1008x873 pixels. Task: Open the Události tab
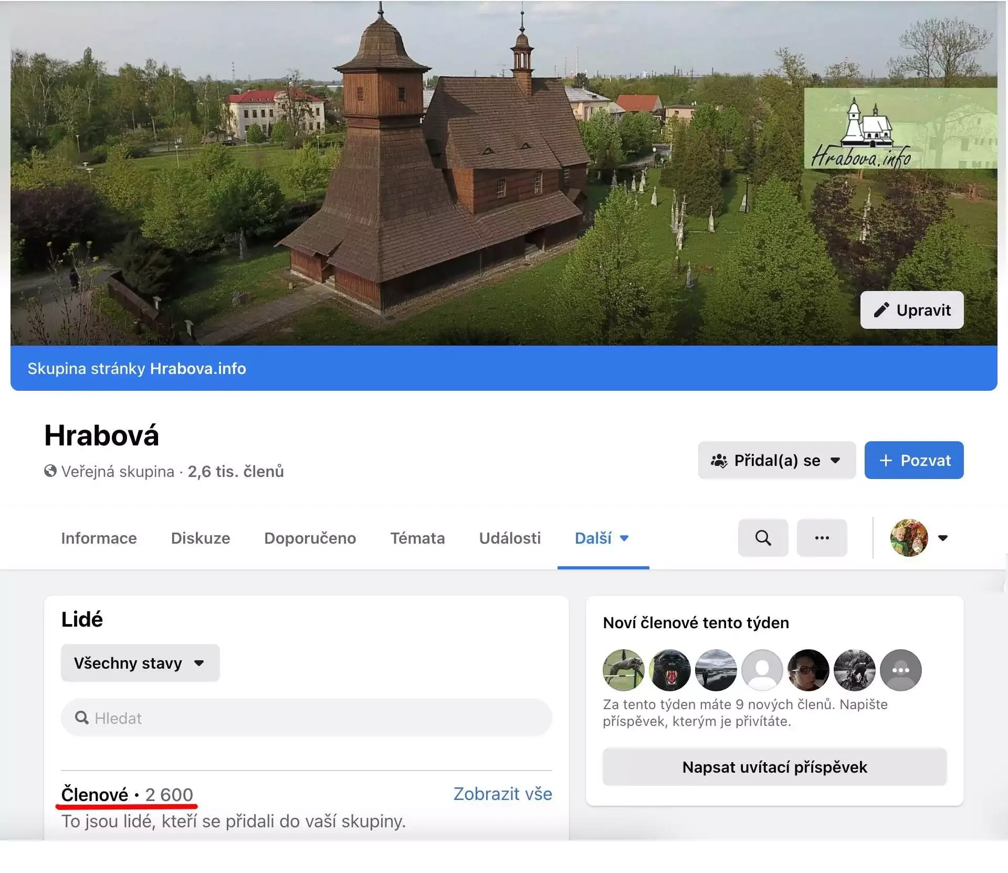point(509,538)
